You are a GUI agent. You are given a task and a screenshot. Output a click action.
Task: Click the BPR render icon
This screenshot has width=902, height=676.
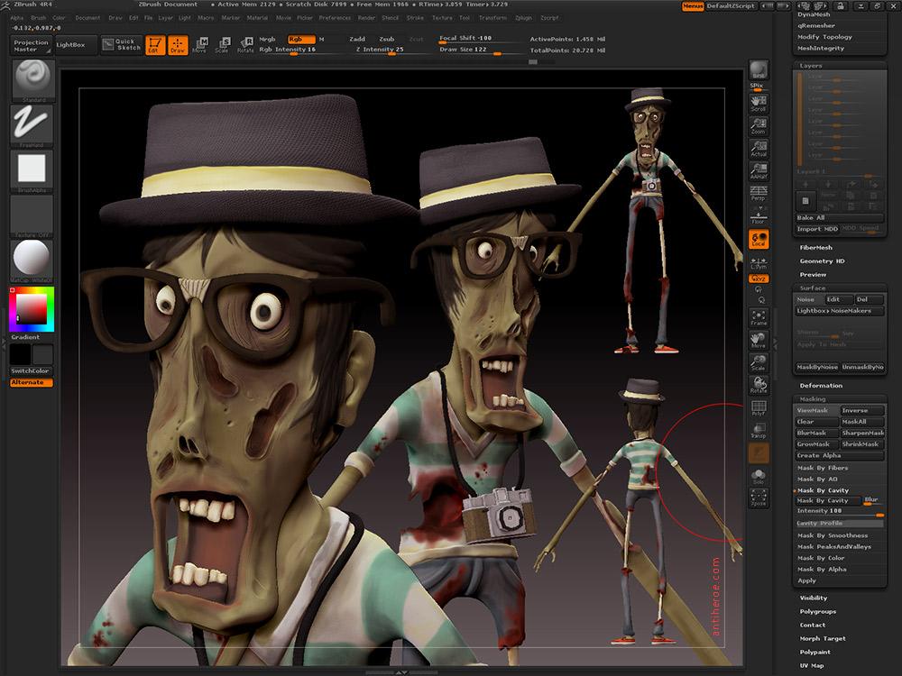click(x=759, y=70)
